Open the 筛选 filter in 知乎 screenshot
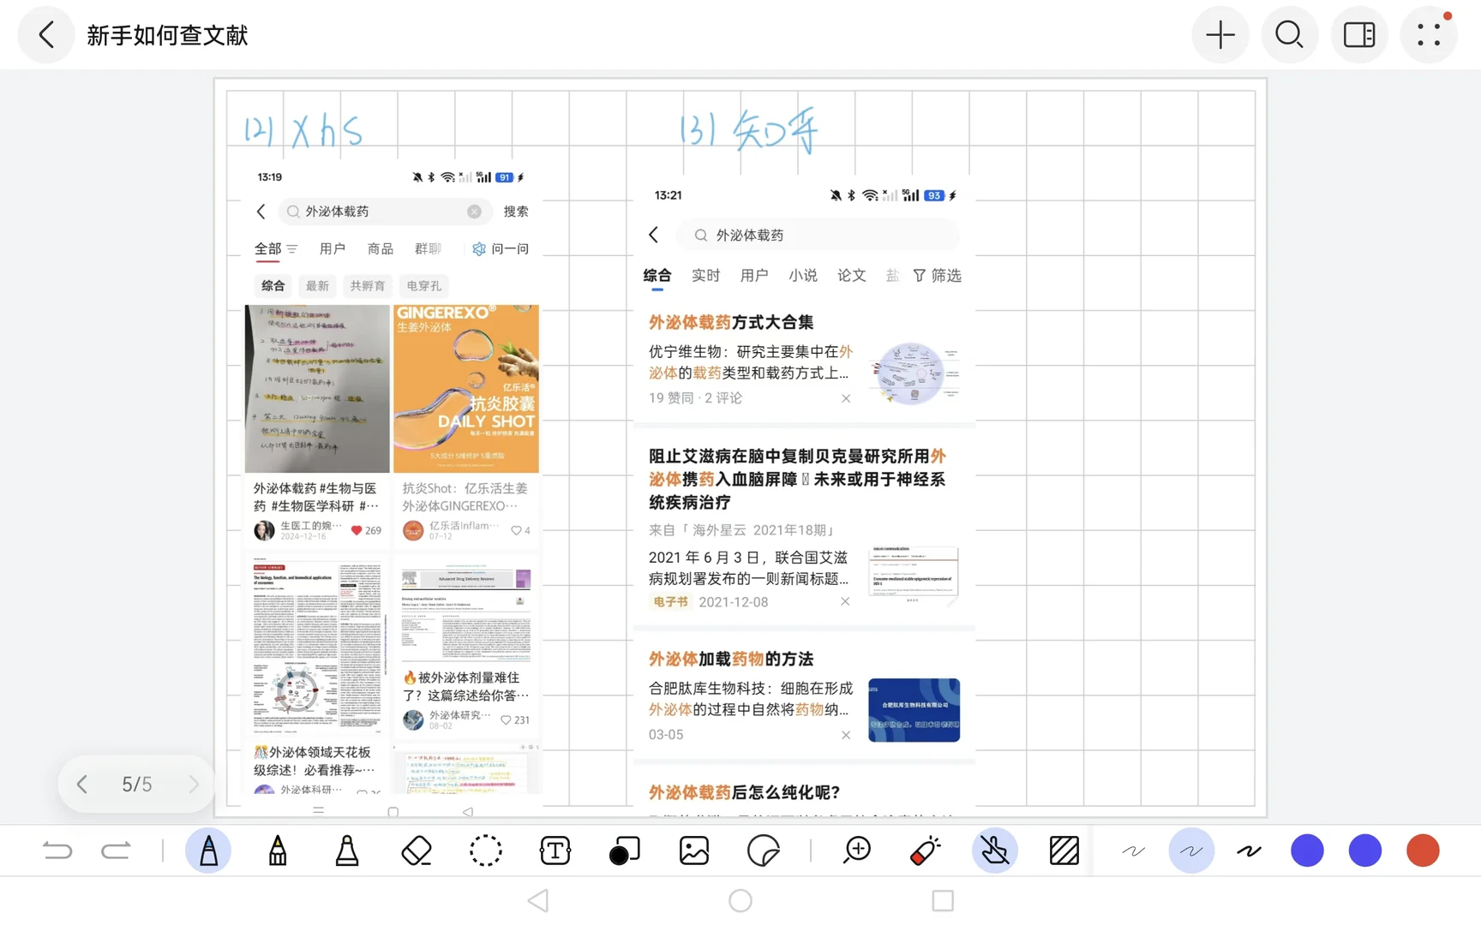The width and height of the screenshot is (1481, 925). pyautogui.click(x=938, y=276)
